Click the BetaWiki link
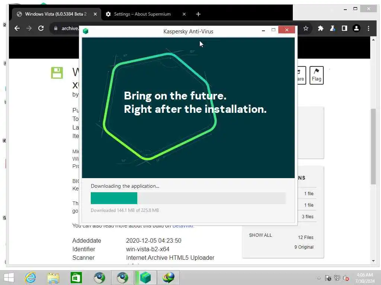This screenshot has height=285, width=381. (183, 226)
